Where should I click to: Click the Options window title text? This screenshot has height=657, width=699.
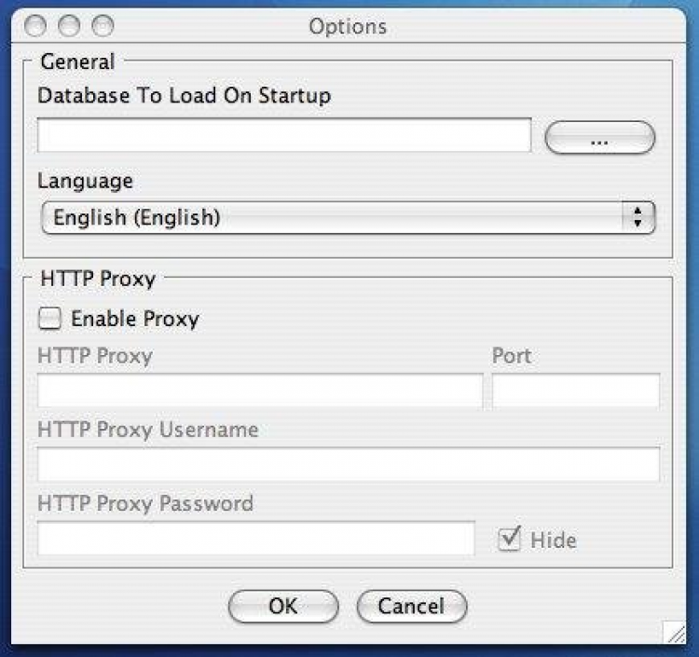click(348, 26)
